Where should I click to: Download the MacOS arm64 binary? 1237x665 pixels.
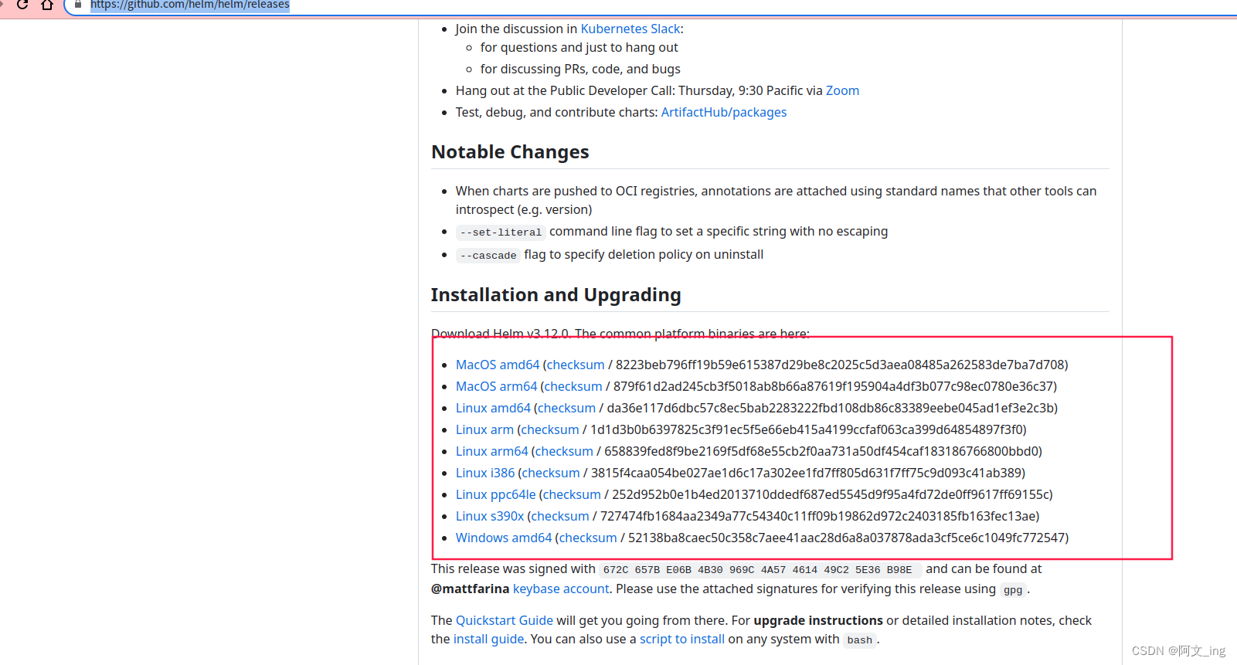click(496, 385)
